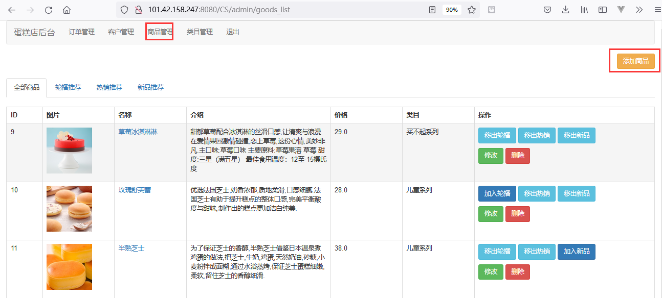Click the 半熟芝士 product thumbnail image
Image resolution: width=662 pixels, height=298 pixels.
click(69, 266)
